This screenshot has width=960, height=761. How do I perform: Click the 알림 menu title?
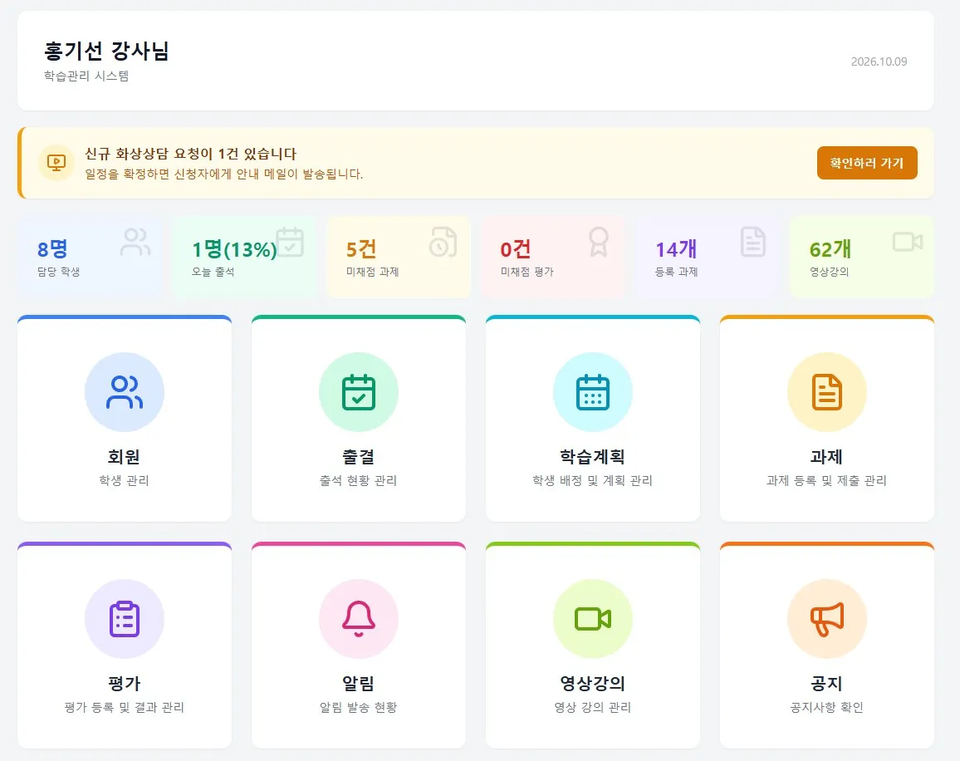pyautogui.click(x=359, y=684)
